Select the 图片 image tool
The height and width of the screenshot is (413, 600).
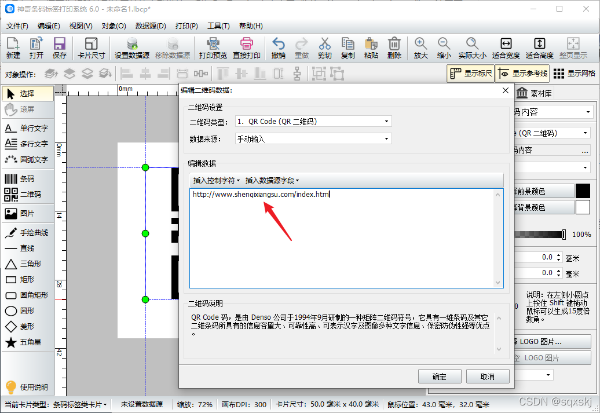pos(27,213)
